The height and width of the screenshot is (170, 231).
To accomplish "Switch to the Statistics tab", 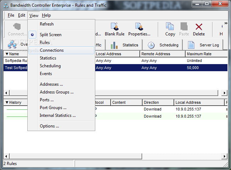I will tap(124, 45).
